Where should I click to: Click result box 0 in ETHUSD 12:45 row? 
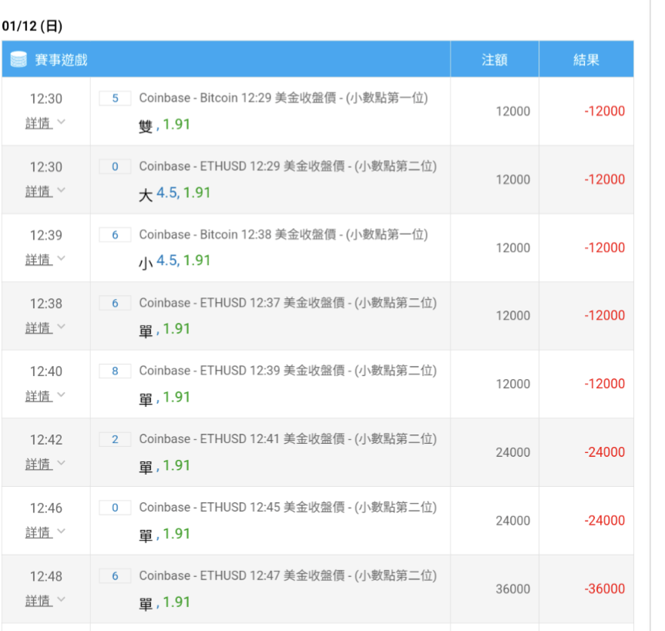point(115,508)
